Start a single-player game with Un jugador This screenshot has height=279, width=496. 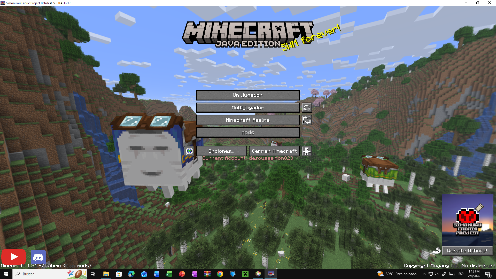(248, 95)
